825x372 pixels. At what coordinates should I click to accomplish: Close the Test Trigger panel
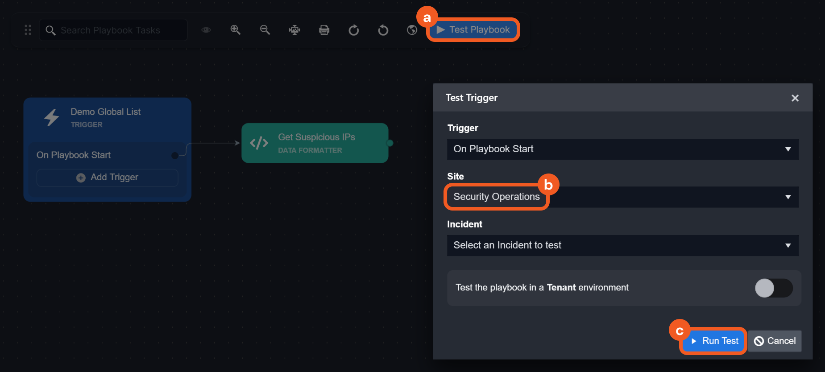pyautogui.click(x=795, y=98)
